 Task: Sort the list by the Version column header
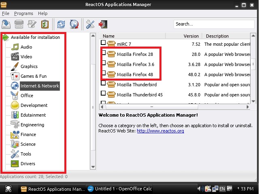(184, 36)
